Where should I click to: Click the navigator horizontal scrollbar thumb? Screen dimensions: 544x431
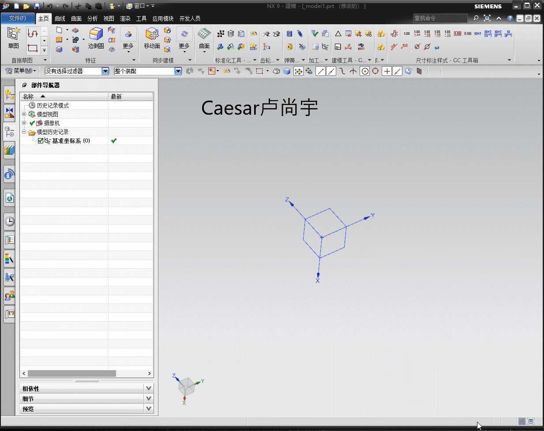pos(71,373)
